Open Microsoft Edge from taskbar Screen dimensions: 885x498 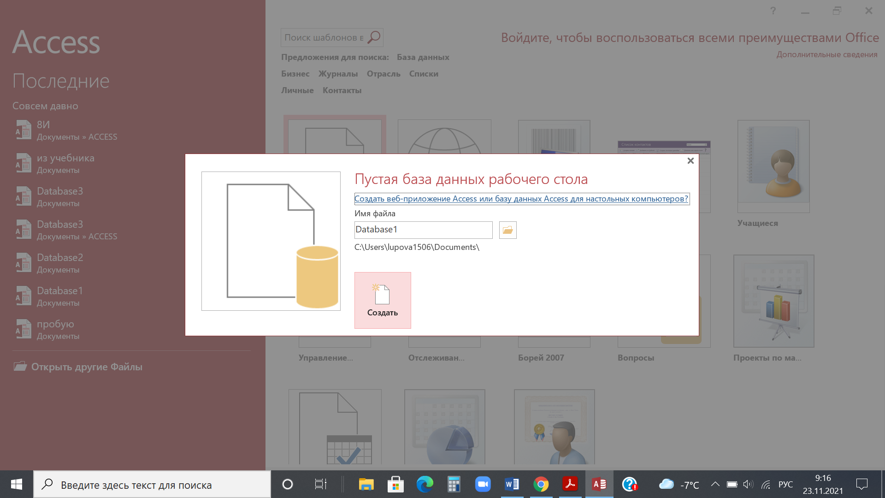[425, 484]
